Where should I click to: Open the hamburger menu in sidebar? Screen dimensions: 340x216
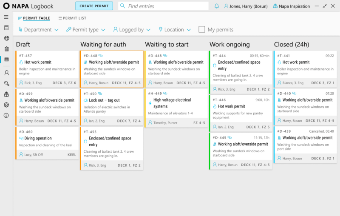click(6, 17)
